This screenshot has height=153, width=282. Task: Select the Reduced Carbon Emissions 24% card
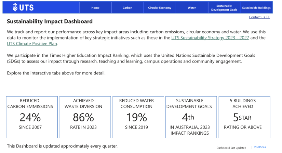coord(32,117)
